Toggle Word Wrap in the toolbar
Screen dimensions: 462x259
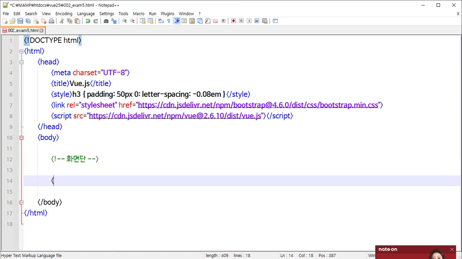pyautogui.click(x=161, y=21)
